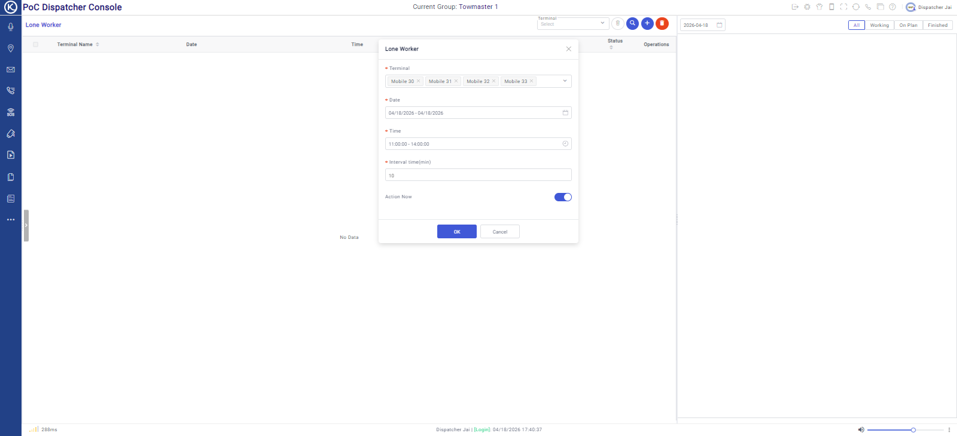This screenshot has height=436, width=957.
Task: Click the logout icon in top bar
Action: [x=795, y=7]
